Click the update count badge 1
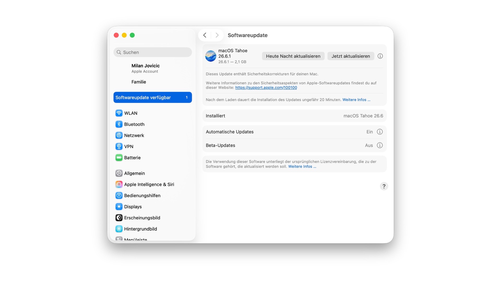 tap(187, 97)
